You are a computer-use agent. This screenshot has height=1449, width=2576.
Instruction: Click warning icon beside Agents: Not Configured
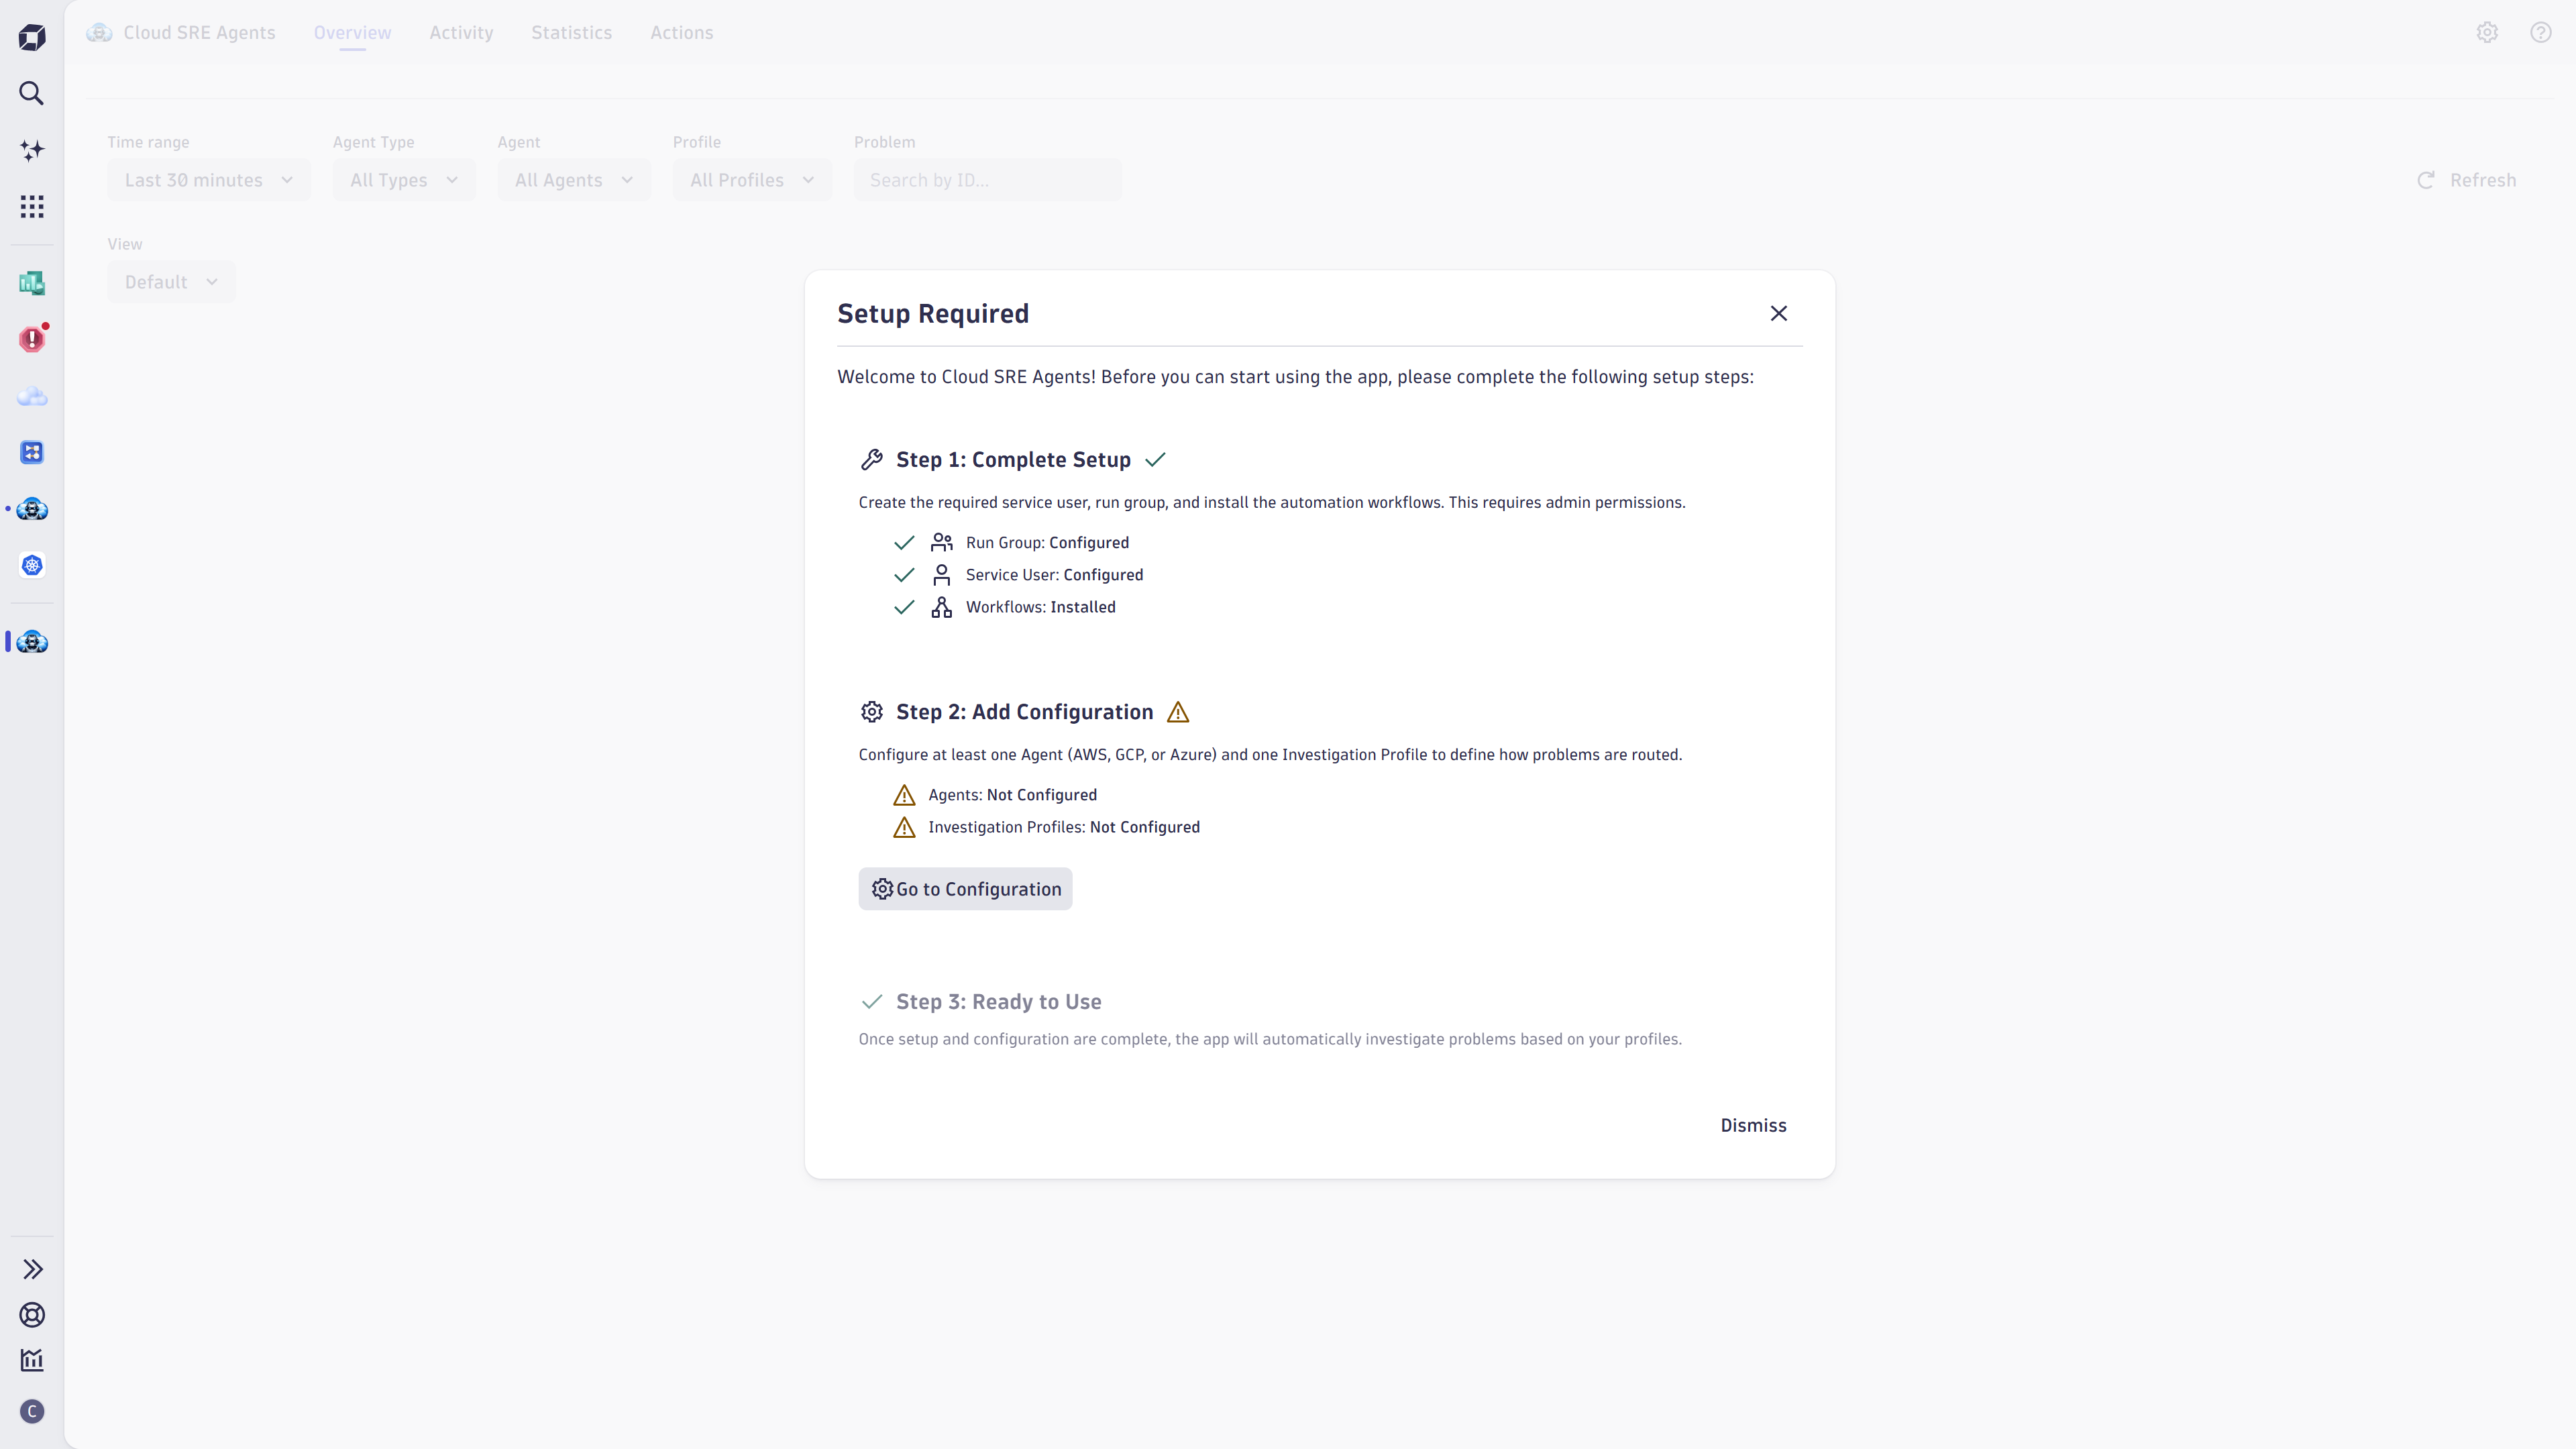point(904,795)
